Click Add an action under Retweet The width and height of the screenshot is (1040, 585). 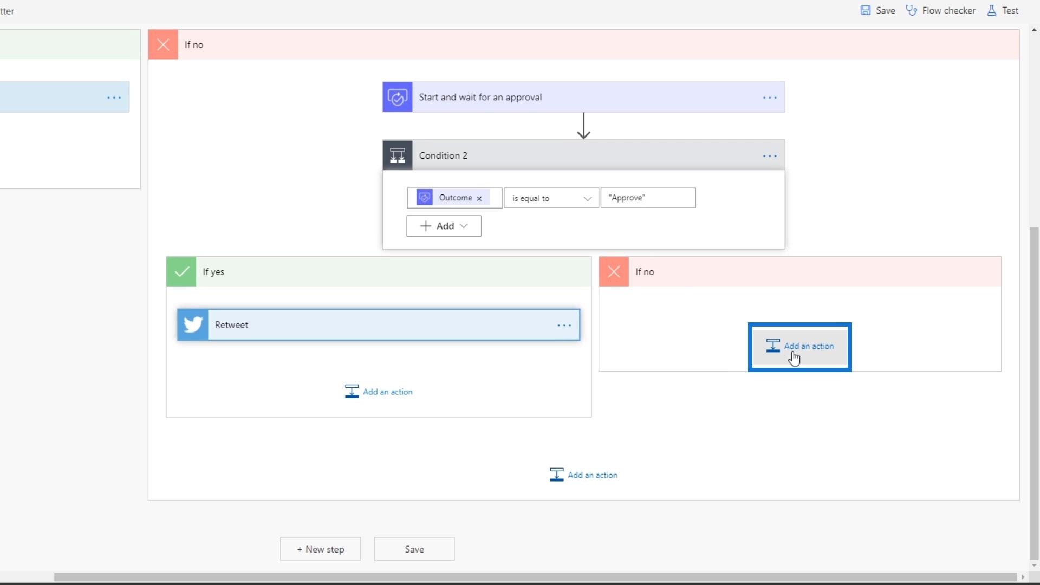tap(379, 392)
